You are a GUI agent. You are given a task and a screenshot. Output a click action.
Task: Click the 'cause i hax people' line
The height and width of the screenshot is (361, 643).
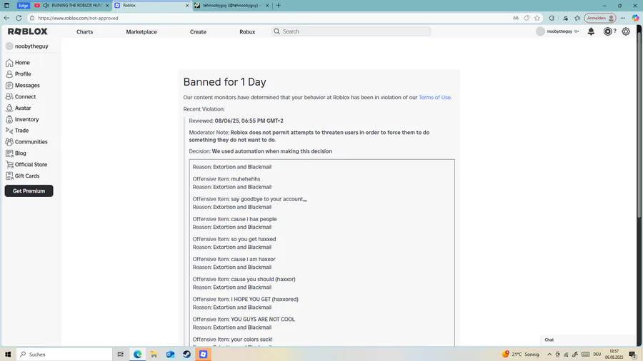(x=234, y=219)
